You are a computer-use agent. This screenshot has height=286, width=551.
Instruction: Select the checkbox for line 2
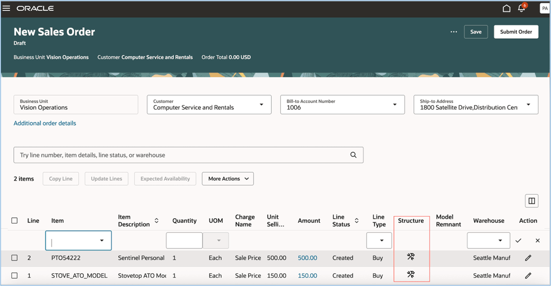(15, 258)
